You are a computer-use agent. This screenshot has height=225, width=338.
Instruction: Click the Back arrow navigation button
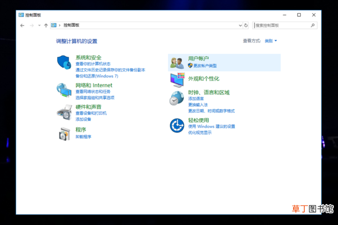click(x=22, y=26)
